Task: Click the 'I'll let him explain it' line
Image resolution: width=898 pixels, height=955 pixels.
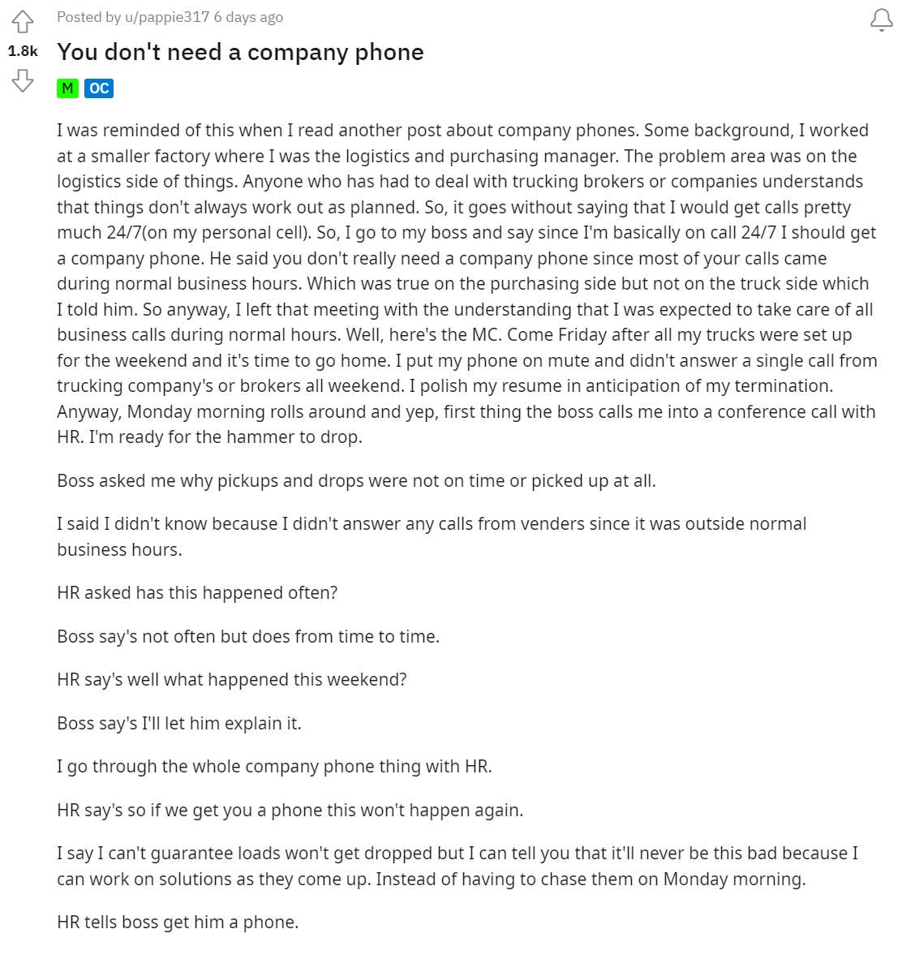Action: click(179, 723)
